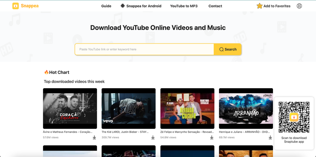Click the Snaptube QR code
Viewport: 316px width, 157px height.
click(294, 117)
